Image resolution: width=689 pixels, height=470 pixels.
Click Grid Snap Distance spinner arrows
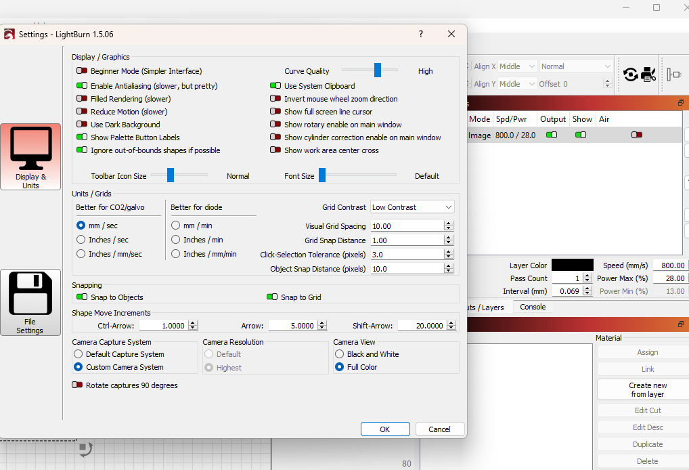click(449, 240)
